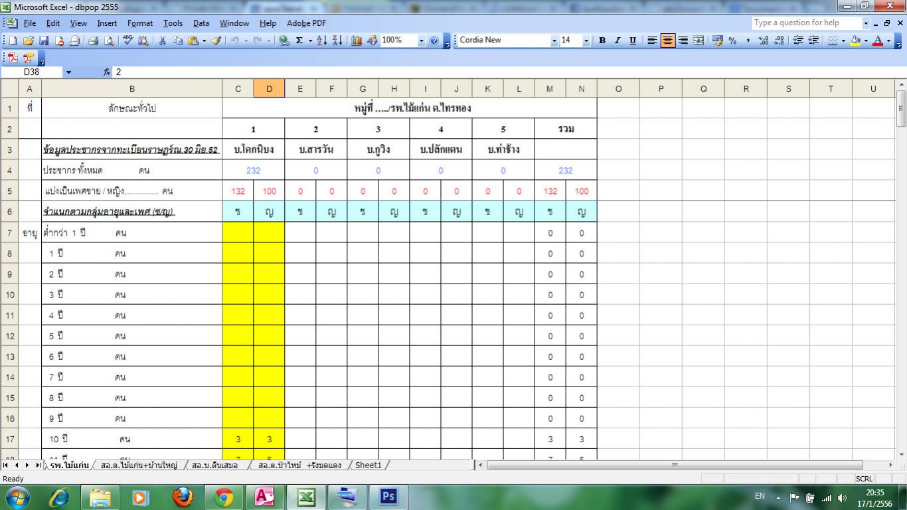Apply Percent style formatting
The image size is (907, 510).
(x=732, y=41)
